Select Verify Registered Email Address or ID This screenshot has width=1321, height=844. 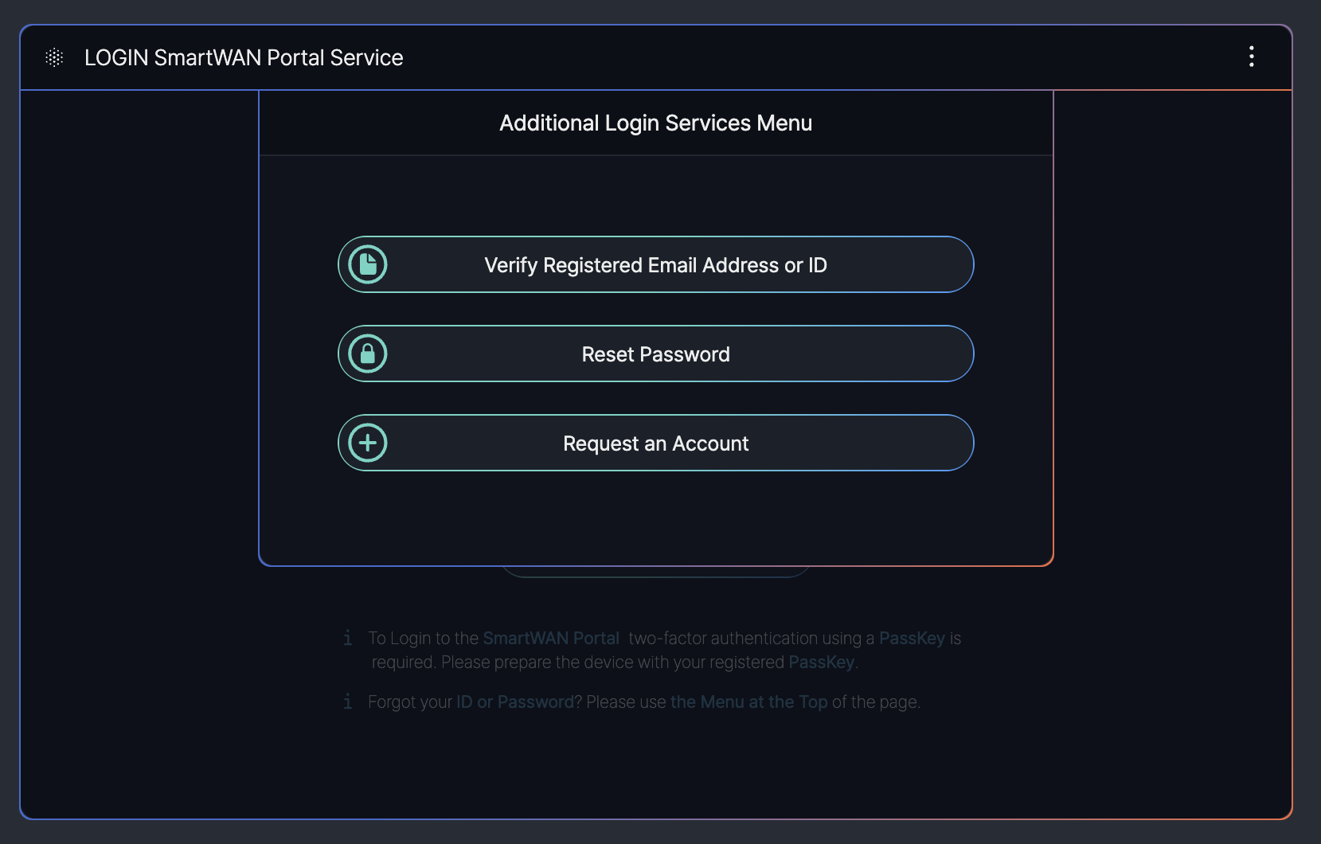pos(655,265)
